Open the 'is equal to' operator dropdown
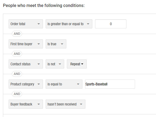Viewport: 156px width, 117px height. pyautogui.click(x=64, y=84)
